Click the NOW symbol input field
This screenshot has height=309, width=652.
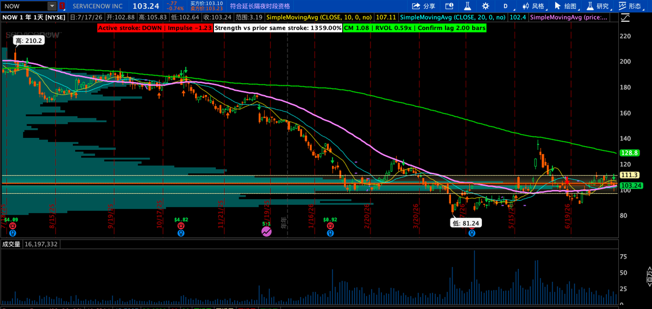[x=24, y=6]
